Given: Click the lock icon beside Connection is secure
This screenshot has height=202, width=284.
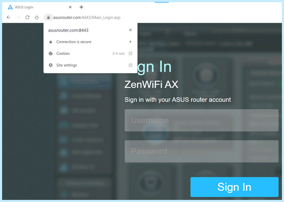Looking at the screenshot, I should (x=51, y=42).
